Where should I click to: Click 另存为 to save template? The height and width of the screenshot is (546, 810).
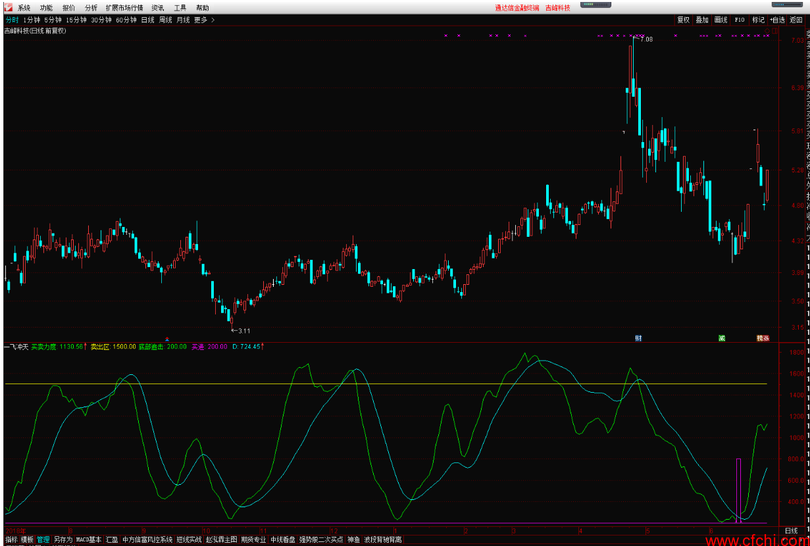click(x=63, y=539)
